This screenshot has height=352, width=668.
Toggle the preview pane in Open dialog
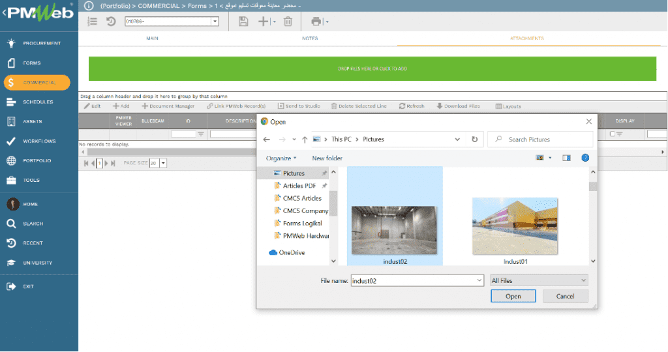click(566, 158)
